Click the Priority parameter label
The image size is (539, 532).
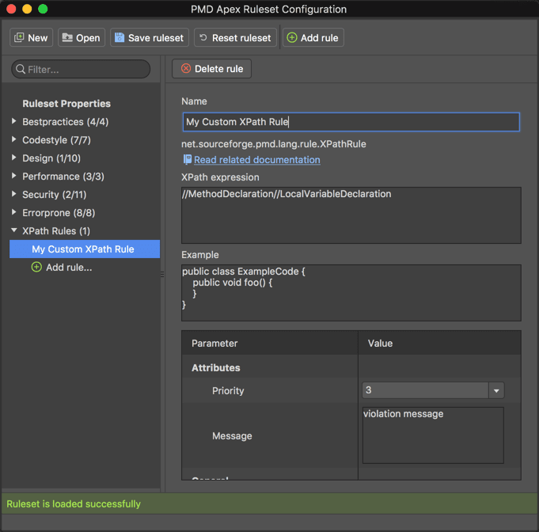click(228, 390)
